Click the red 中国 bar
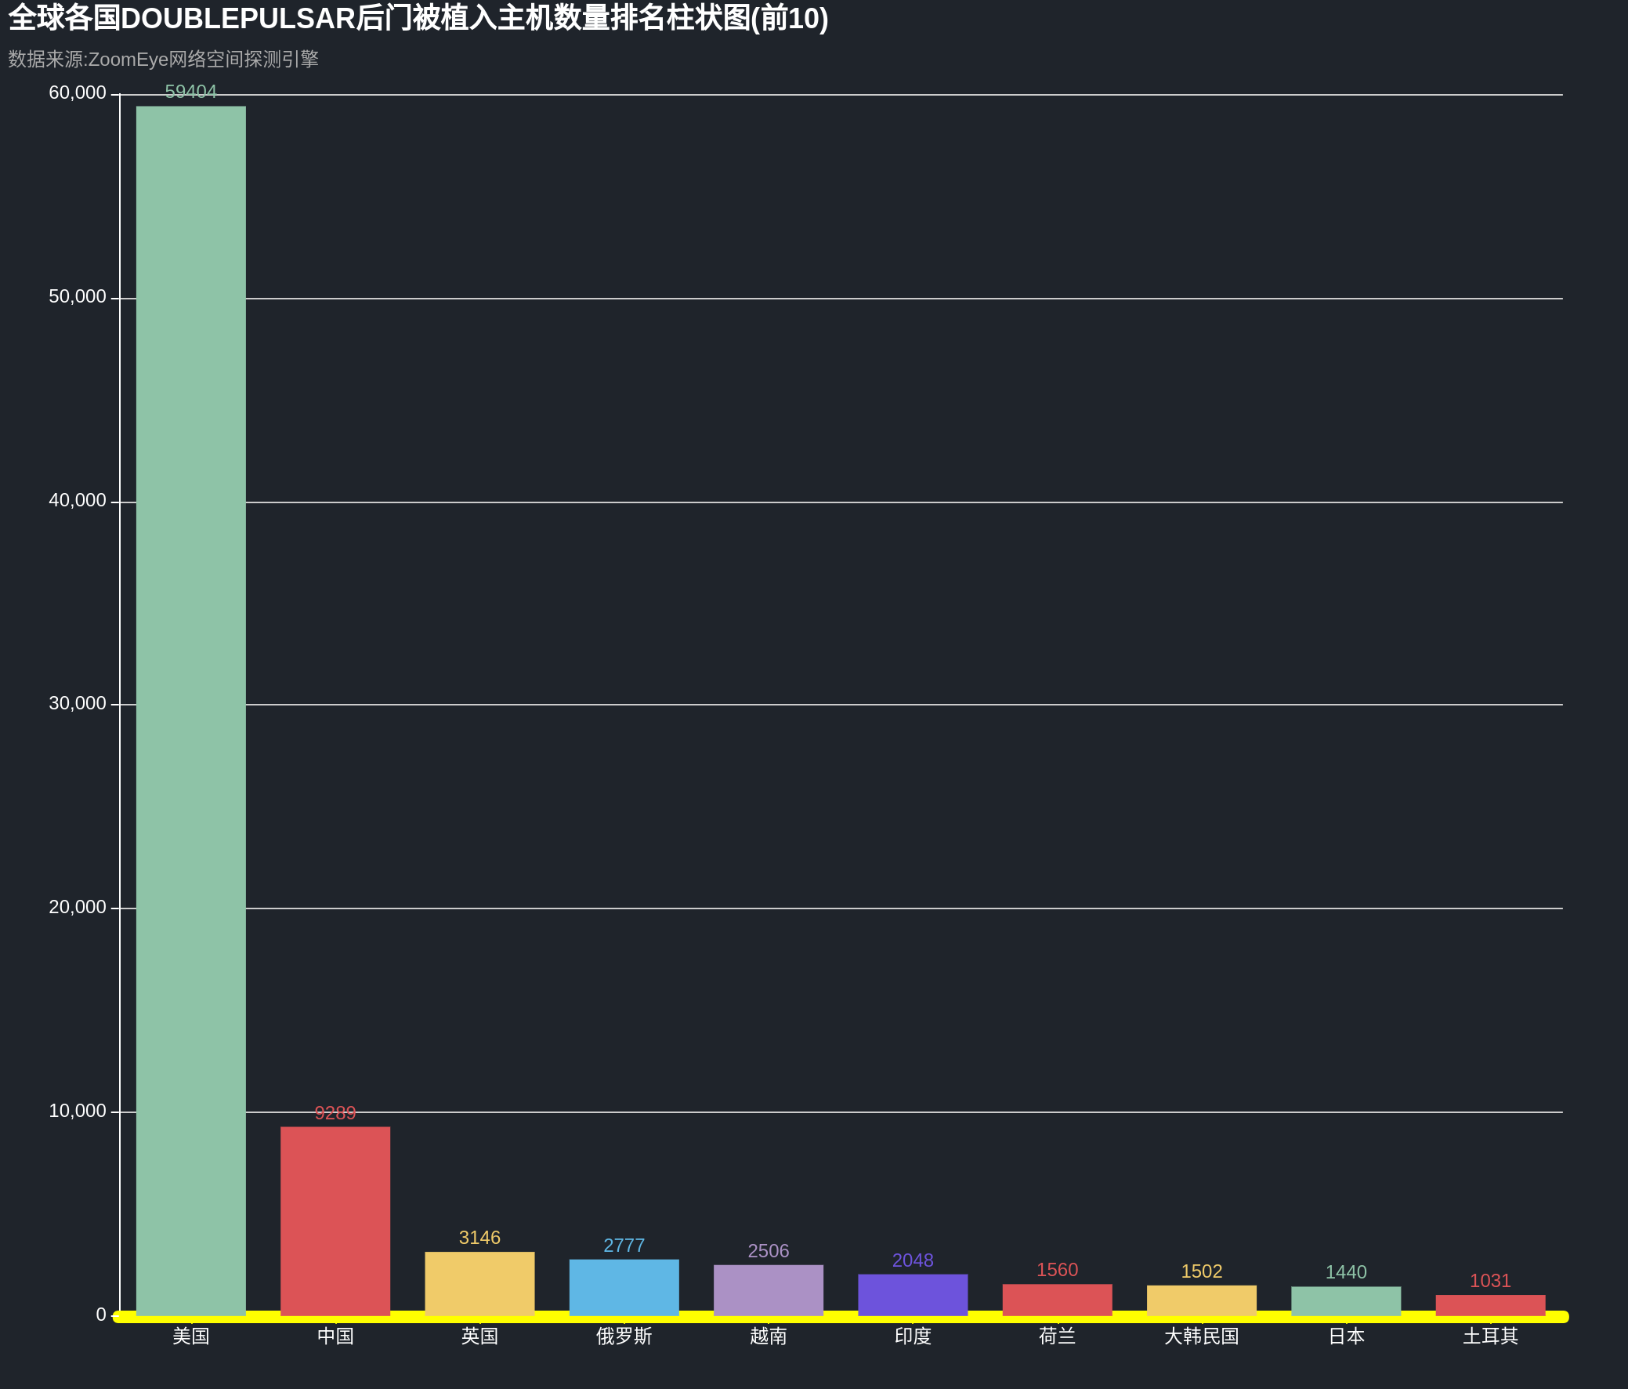 (x=335, y=1221)
